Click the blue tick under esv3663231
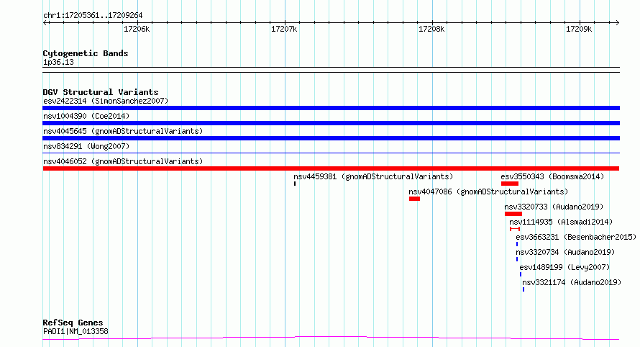 (x=517, y=244)
